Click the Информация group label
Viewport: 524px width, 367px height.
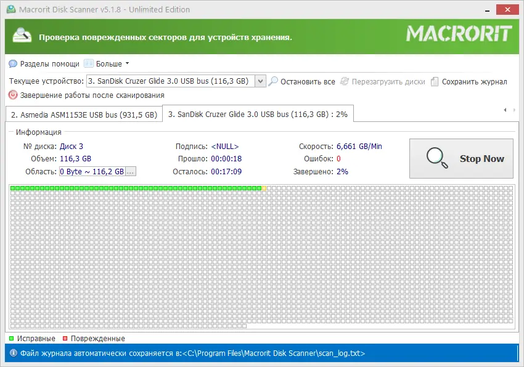(38, 132)
